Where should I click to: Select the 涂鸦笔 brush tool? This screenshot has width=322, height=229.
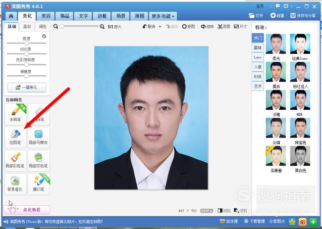click(16, 114)
